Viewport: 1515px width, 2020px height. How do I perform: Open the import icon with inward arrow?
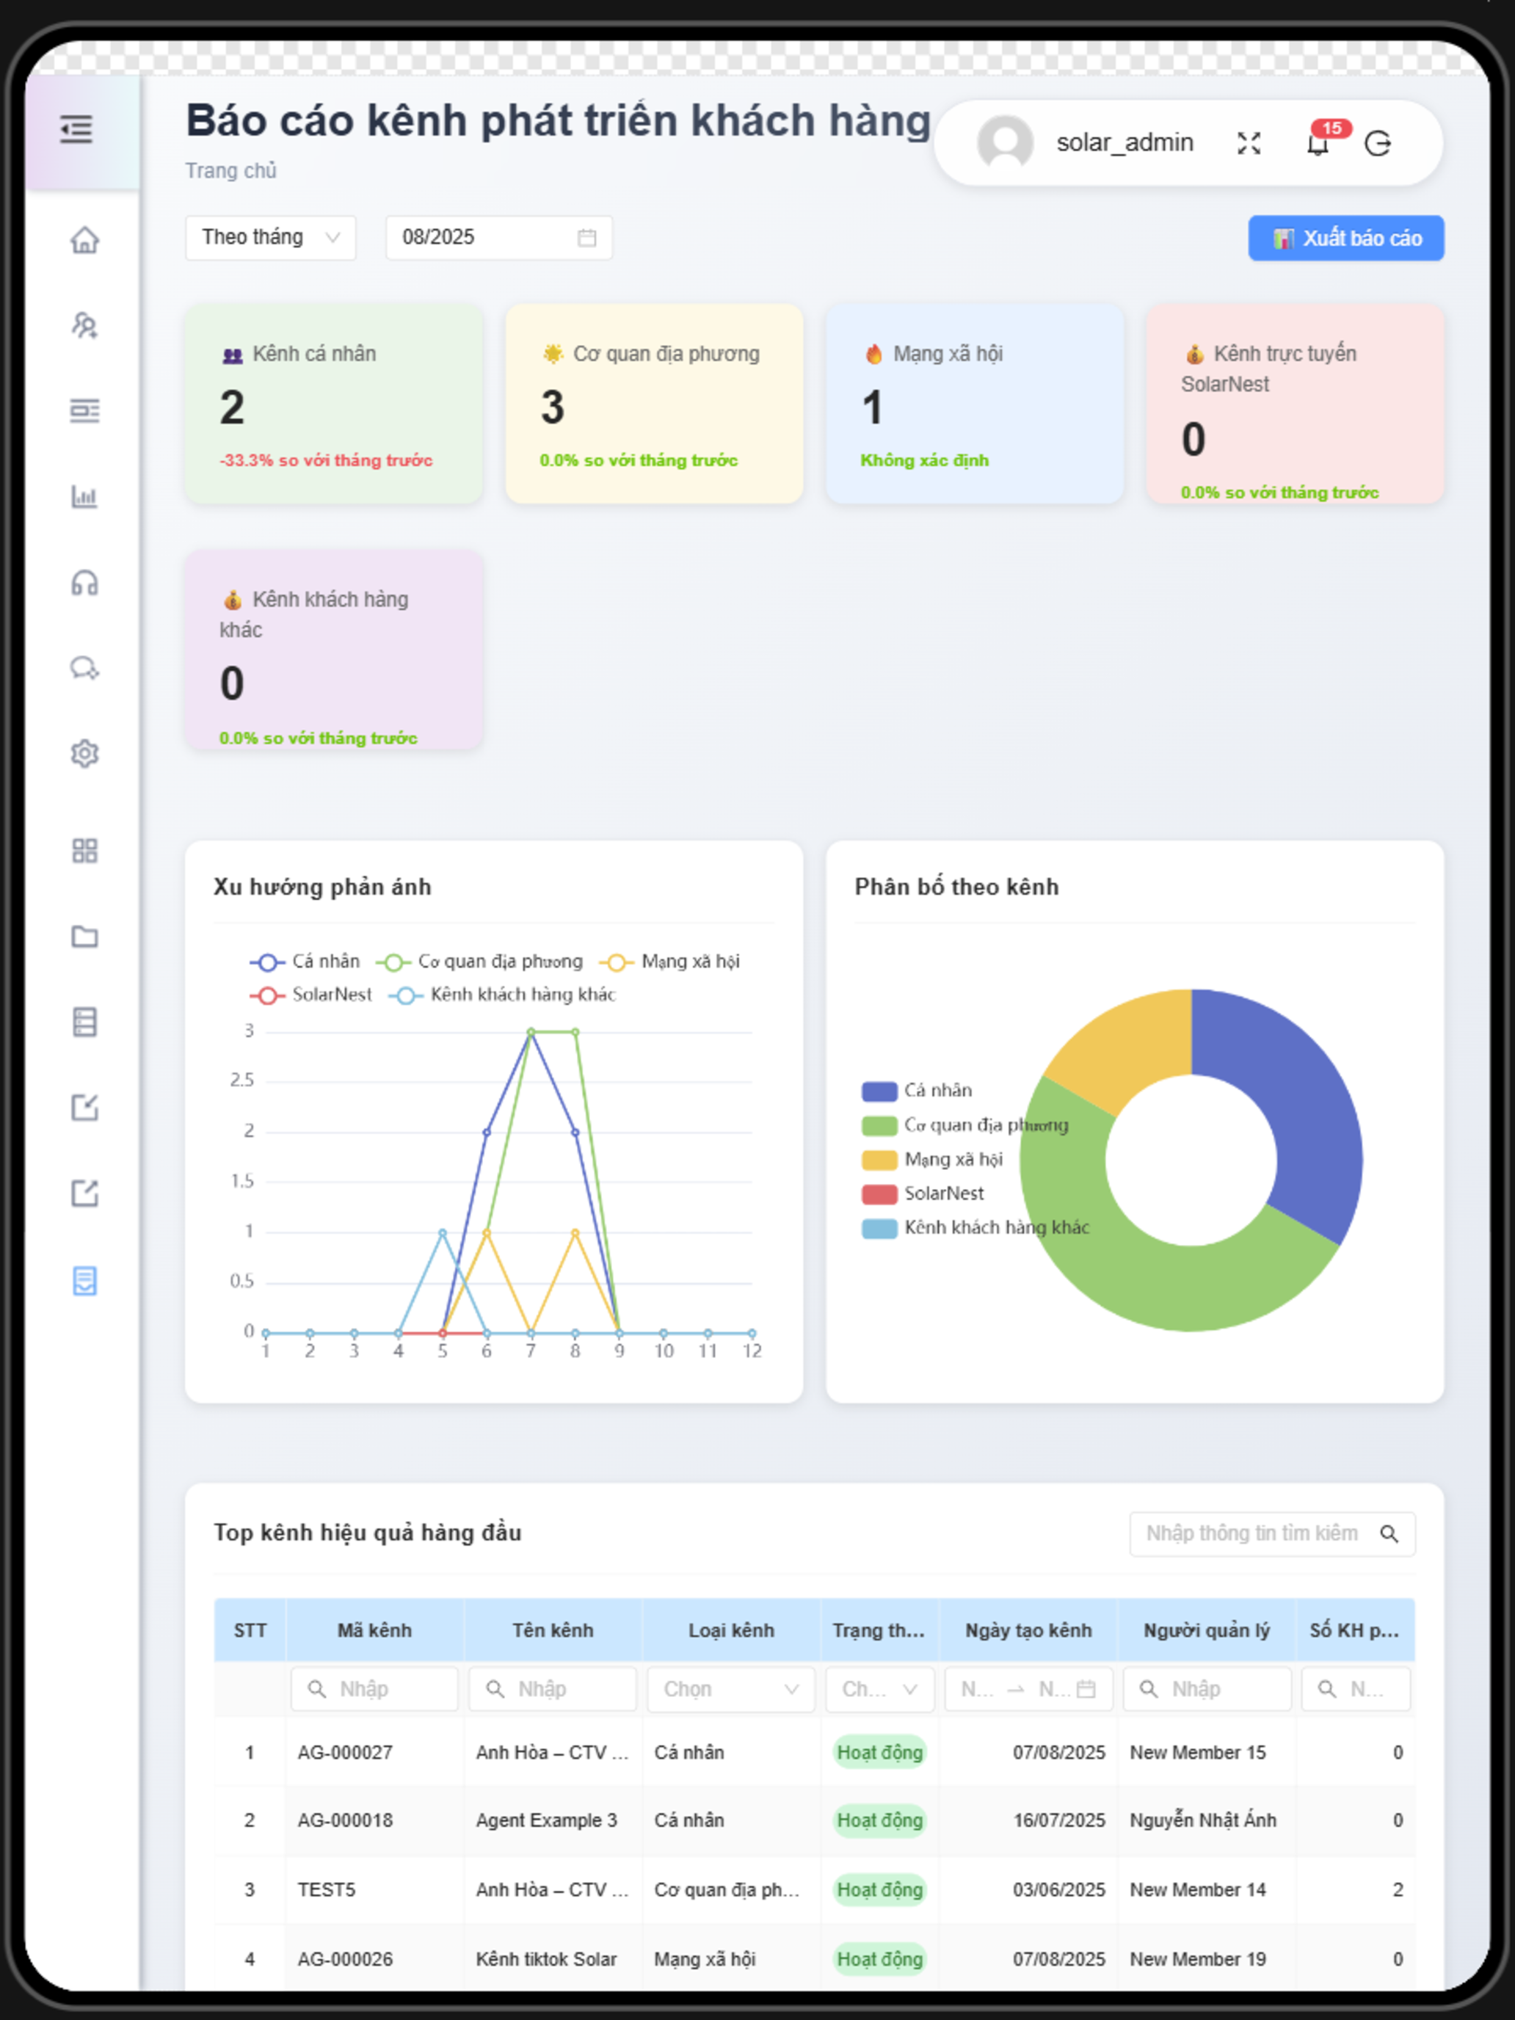[85, 1108]
